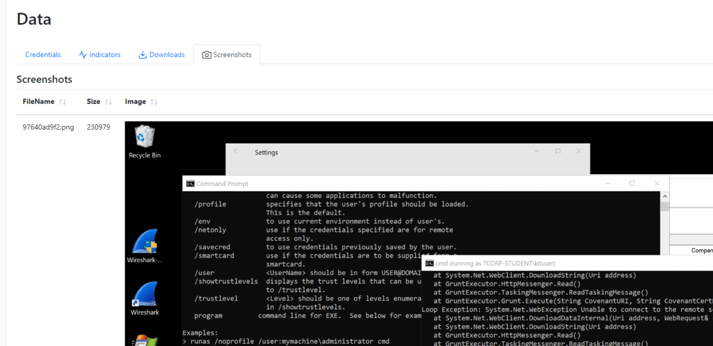Maximize the Command Prompt window
Viewport: 713px width, 346px height.
point(632,183)
